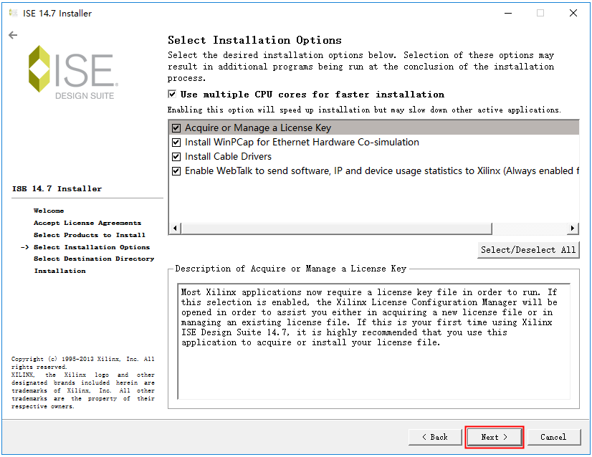592x457 pixels.
Task: Cancel the installation
Action: click(553, 437)
